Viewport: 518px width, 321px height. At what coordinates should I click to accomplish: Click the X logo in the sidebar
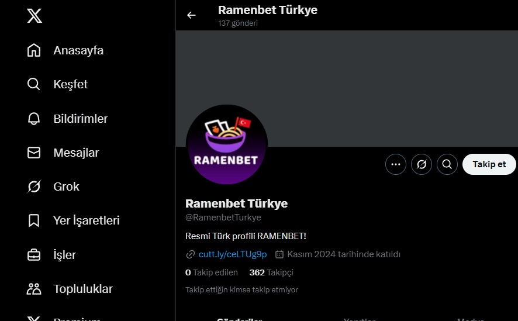coord(34,16)
